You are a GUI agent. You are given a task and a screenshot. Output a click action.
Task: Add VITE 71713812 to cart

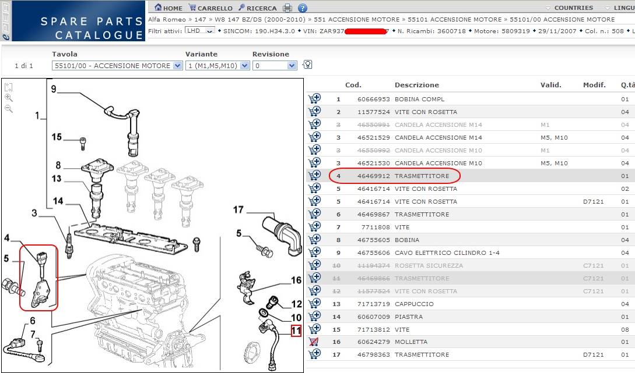point(314,329)
